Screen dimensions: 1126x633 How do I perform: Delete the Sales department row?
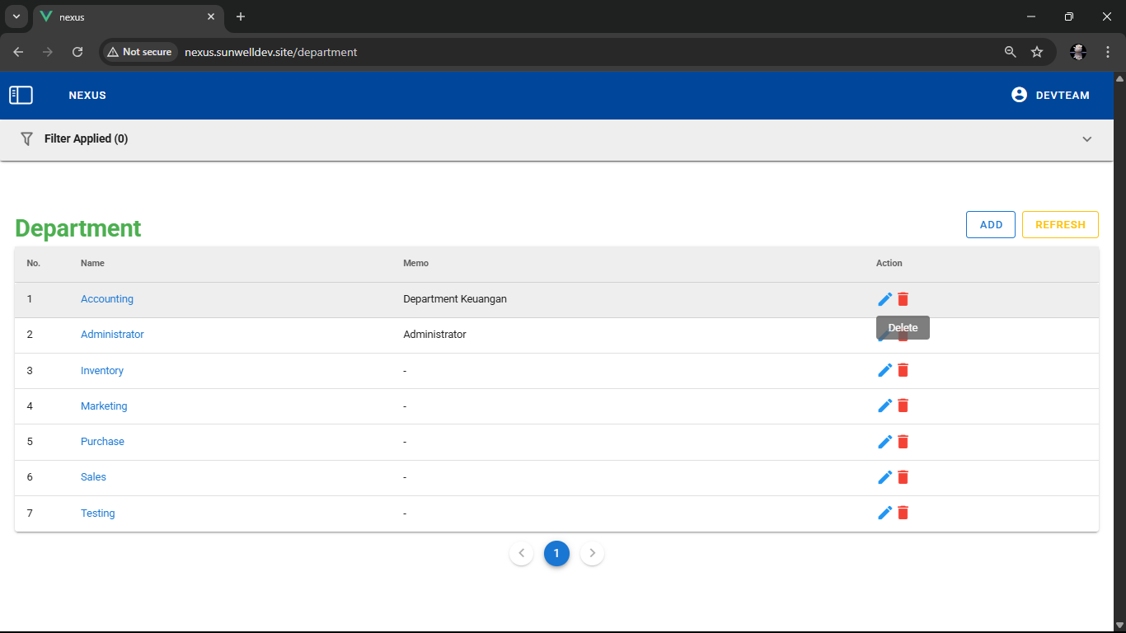pyautogui.click(x=903, y=477)
